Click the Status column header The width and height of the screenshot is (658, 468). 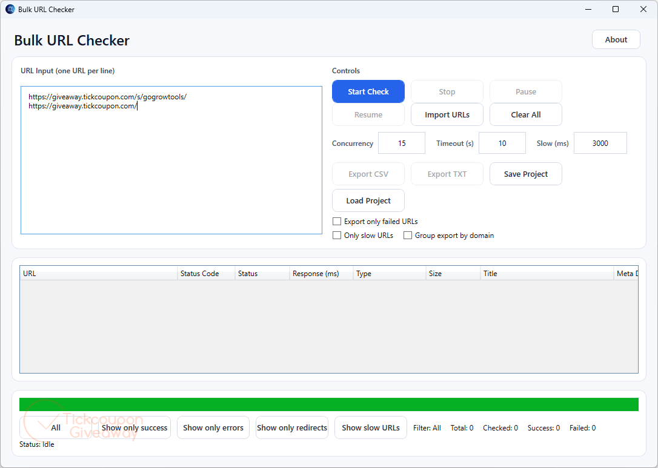pos(262,274)
